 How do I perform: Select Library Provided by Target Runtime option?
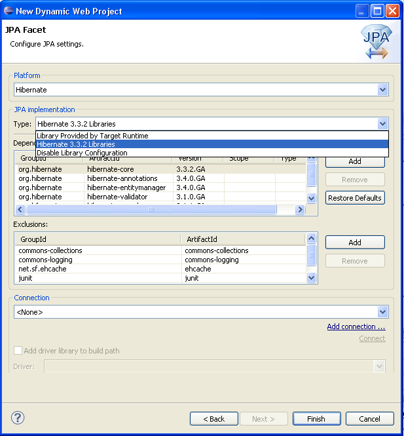pyautogui.click(x=212, y=136)
